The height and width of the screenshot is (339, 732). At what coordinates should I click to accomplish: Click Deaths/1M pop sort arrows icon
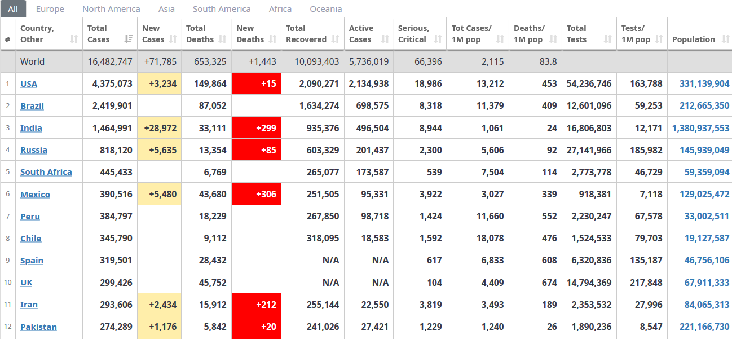553,39
